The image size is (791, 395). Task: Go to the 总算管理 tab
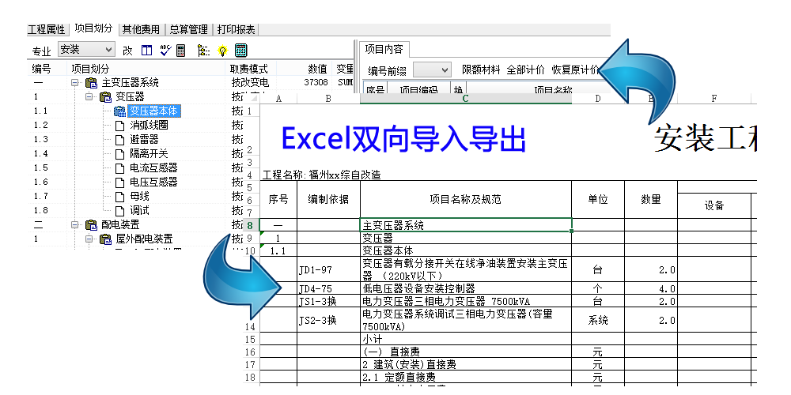pyautogui.click(x=189, y=30)
